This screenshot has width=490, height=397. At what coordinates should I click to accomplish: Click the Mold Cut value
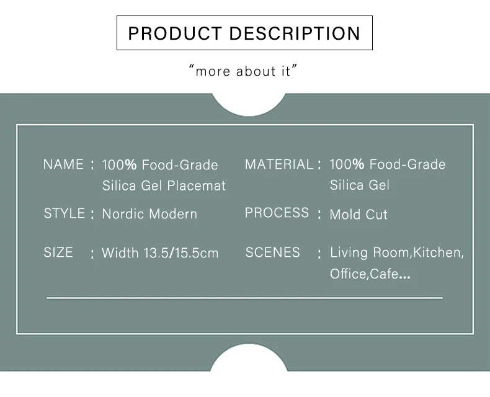pos(359,215)
